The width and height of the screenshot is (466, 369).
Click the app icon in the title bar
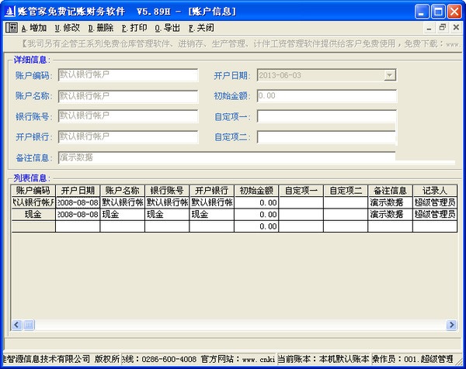point(9,12)
